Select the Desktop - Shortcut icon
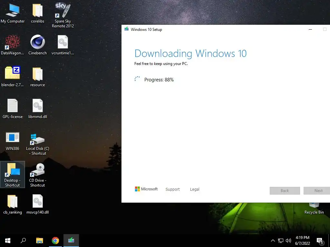Image resolution: width=330 pixels, height=247 pixels. tap(13, 175)
